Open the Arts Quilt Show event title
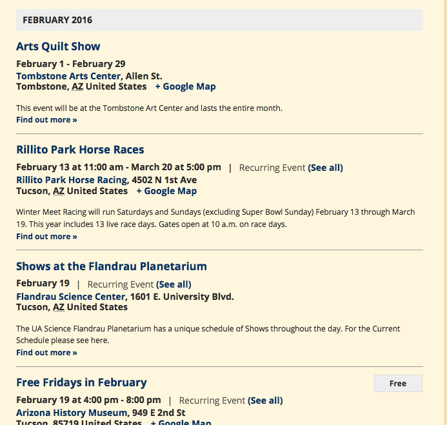This screenshot has width=447, height=425. tap(58, 46)
